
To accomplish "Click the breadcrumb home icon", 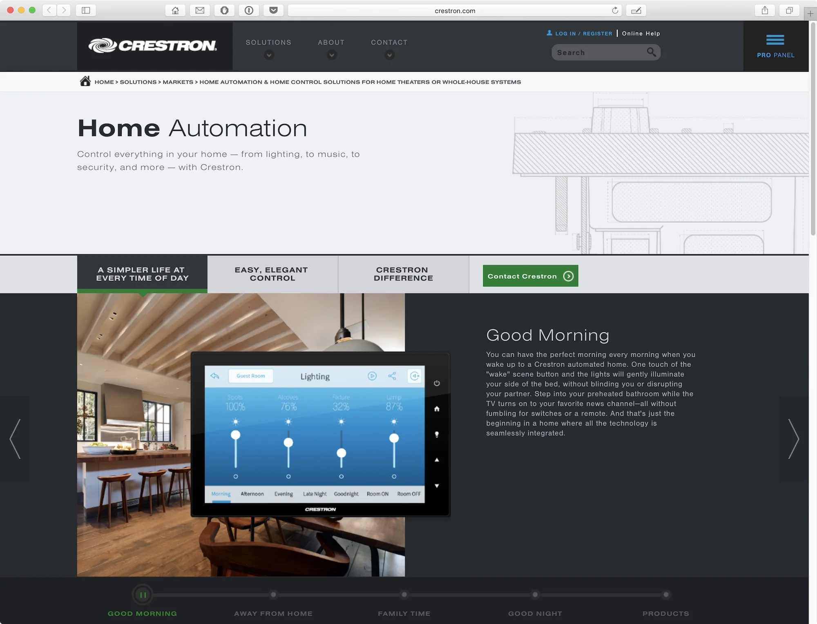I will point(85,82).
